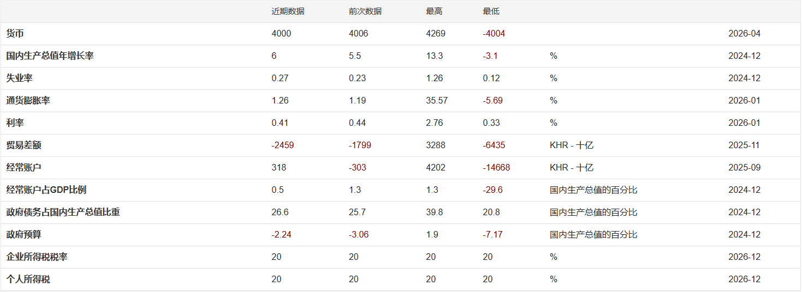This screenshot has height=292, width=802.
Task: Select the 最高 column header
Action: pyautogui.click(x=435, y=11)
